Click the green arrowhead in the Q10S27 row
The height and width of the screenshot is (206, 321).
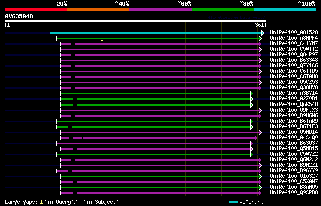(x=260, y=176)
